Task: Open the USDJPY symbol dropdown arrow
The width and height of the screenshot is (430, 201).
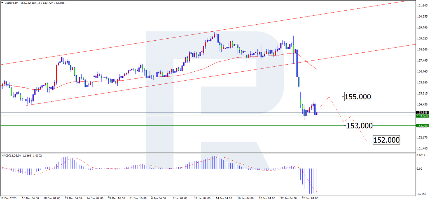Action: coord(2,3)
